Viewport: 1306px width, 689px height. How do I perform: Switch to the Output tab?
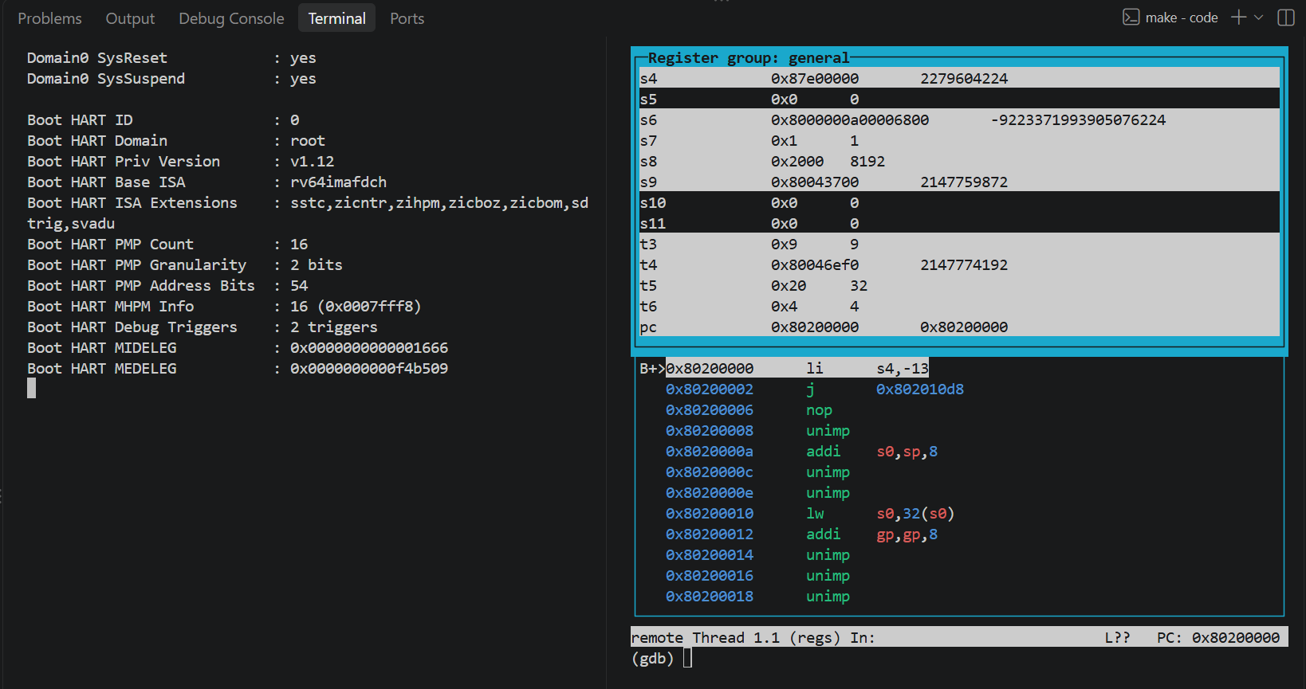tap(130, 18)
